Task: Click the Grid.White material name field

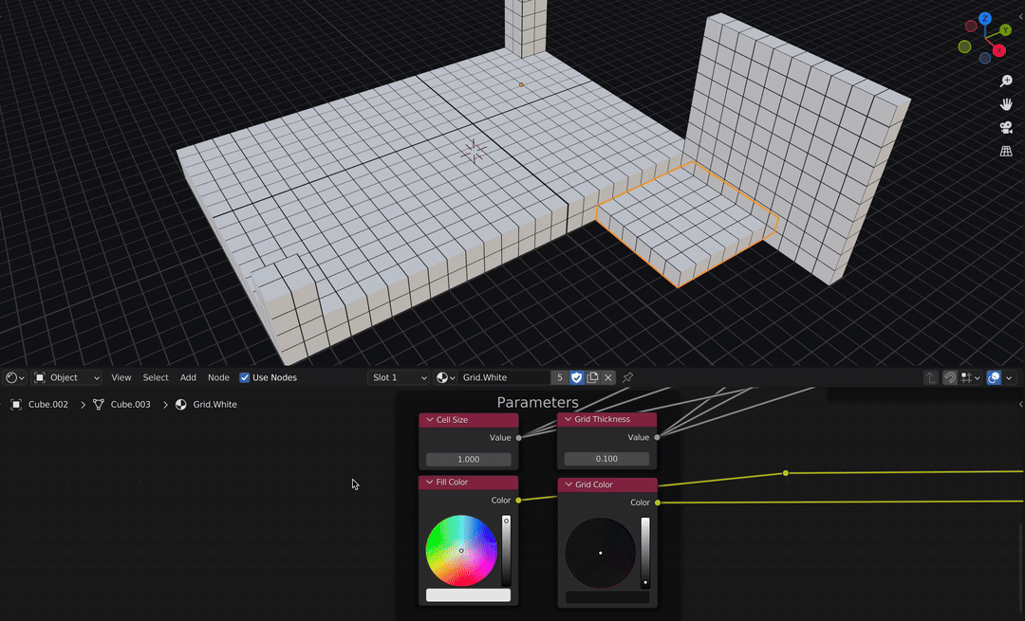Action: 503,377
